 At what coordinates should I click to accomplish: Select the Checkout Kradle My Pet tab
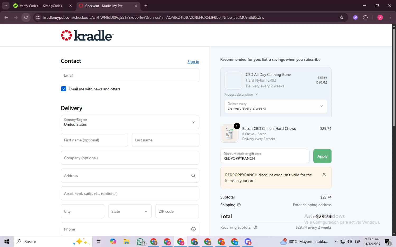click(x=108, y=6)
